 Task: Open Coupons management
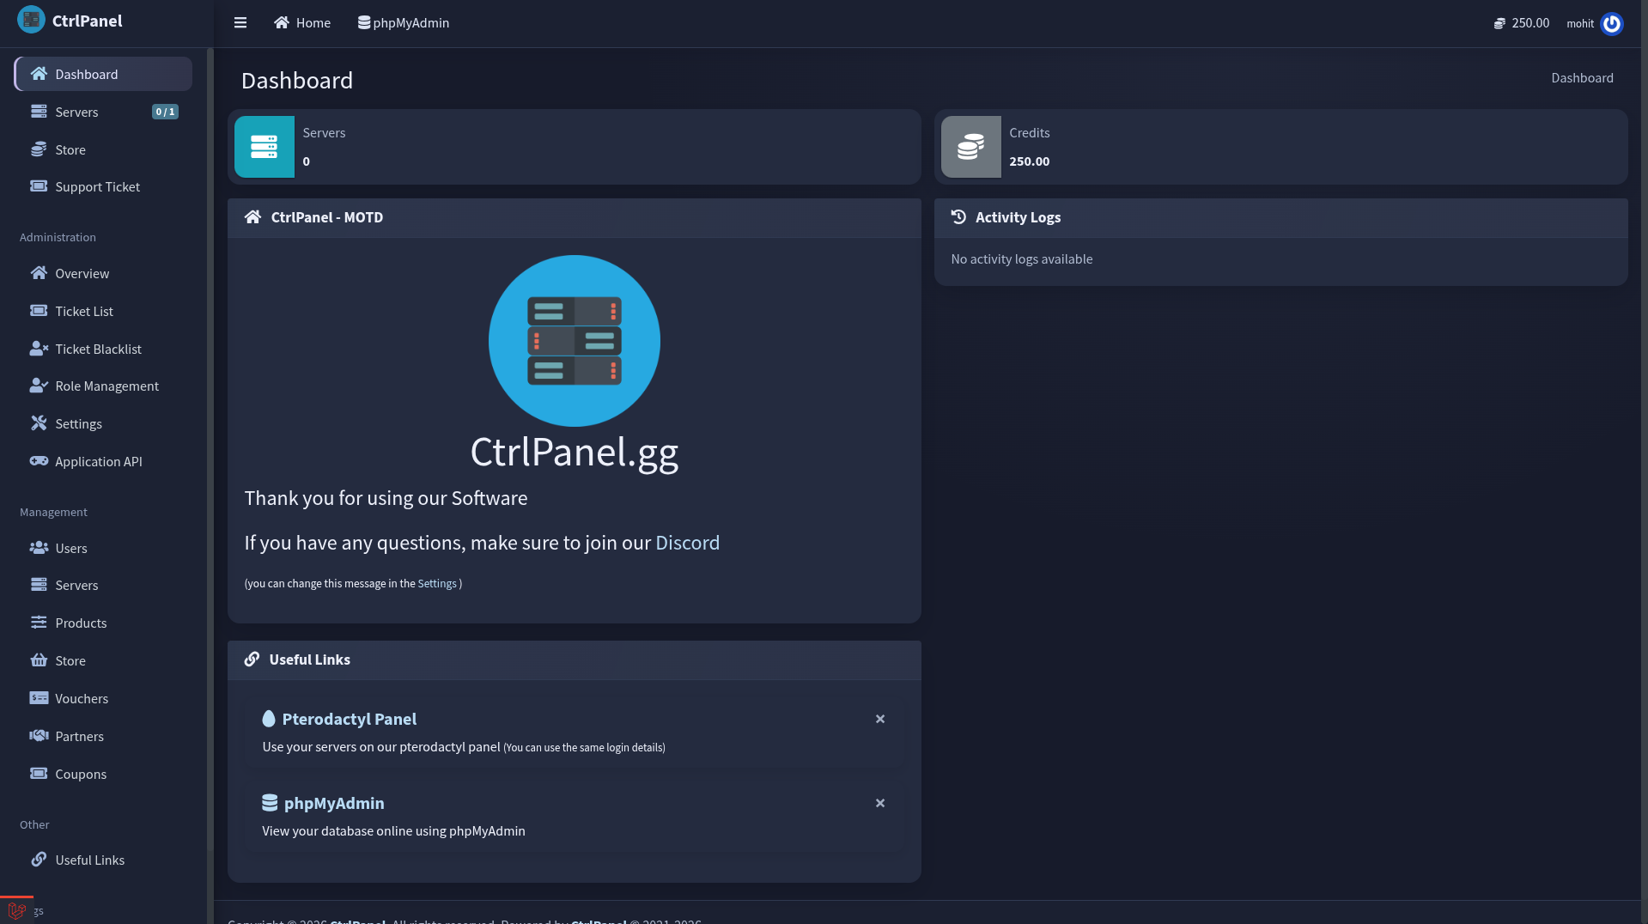pyautogui.click(x=103, y=774)
